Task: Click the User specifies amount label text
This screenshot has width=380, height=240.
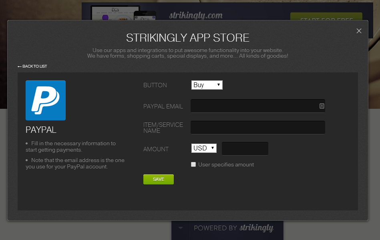Action: 226,164
